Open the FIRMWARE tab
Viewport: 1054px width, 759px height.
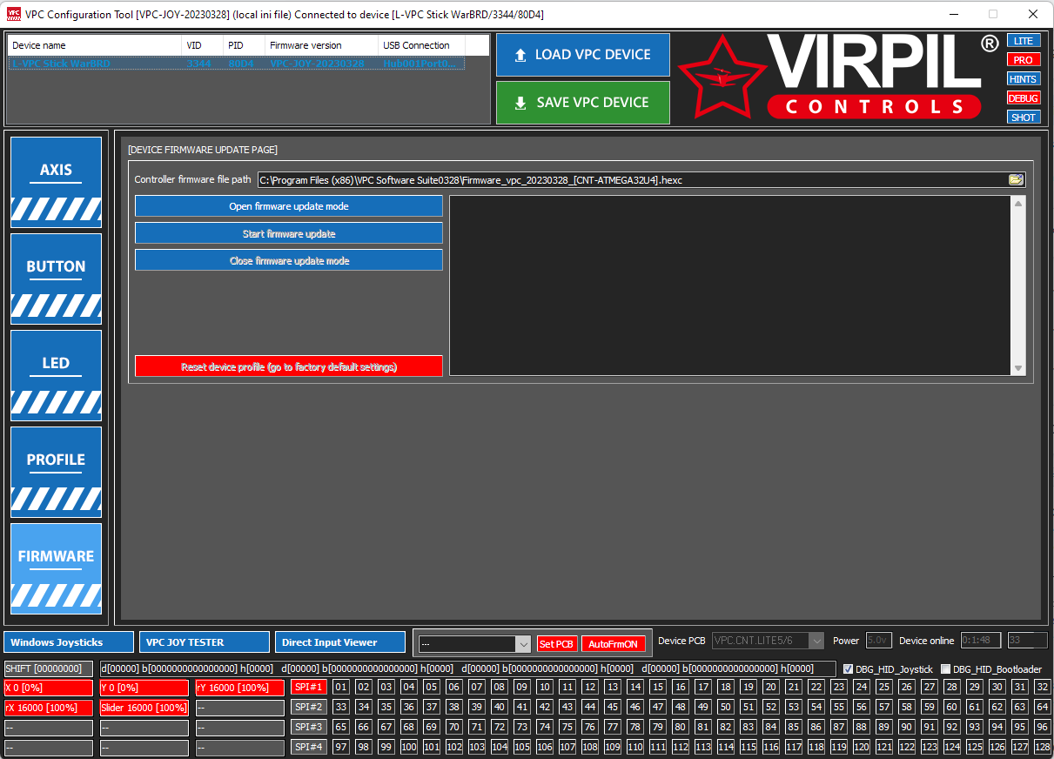[x=56, y=568]
